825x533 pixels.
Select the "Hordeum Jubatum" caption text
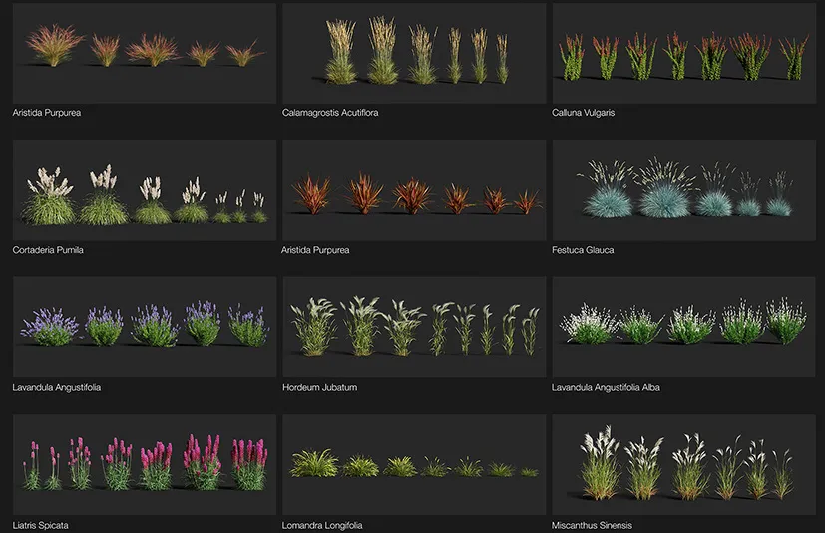319,387
